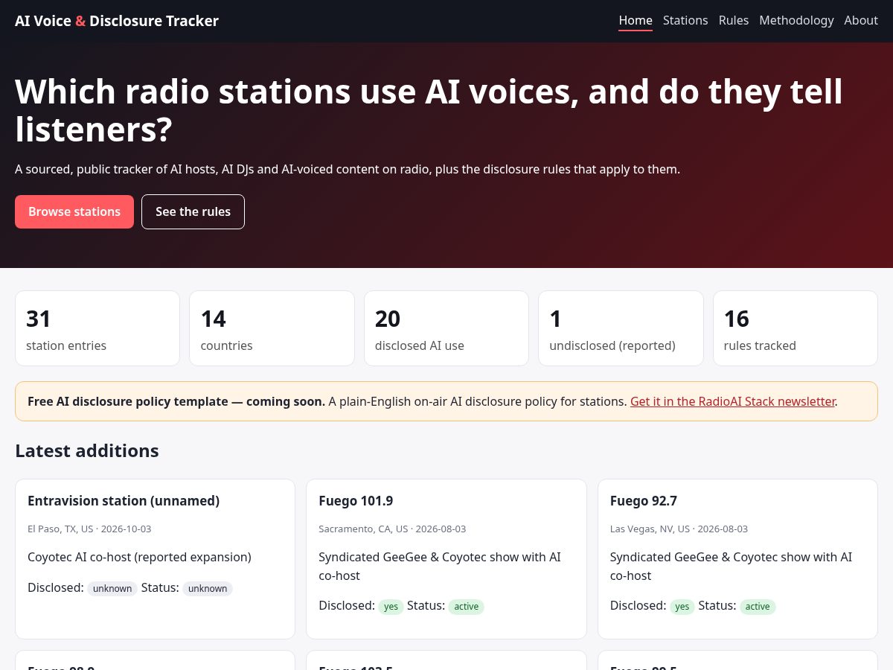Image resolution: width=893 pixels, height=670 pixels.
Task: Click Entravision card's Status 'unknown' badge
Action: pos(208,588)
